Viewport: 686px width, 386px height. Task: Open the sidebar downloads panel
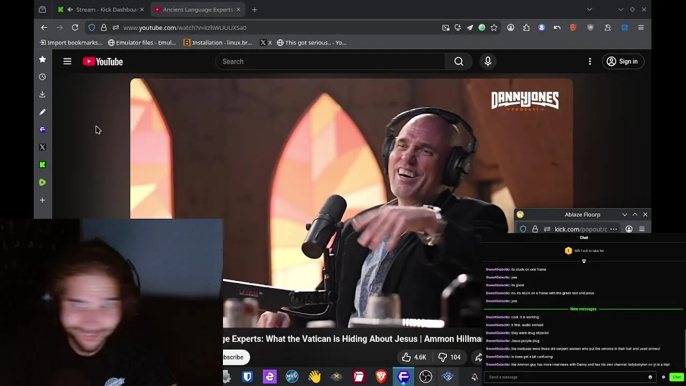tap(42, 94)
